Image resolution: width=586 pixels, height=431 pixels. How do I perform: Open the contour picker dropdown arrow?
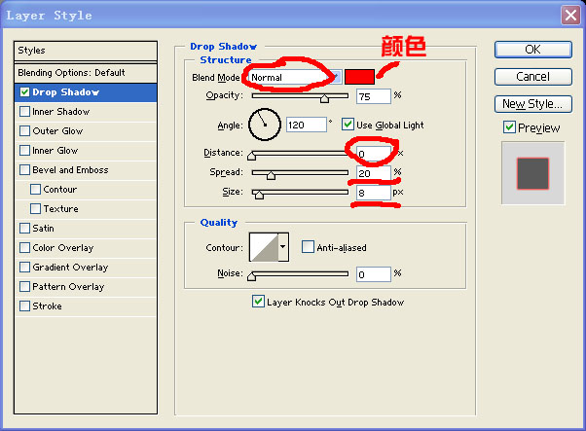pos(283,246)
